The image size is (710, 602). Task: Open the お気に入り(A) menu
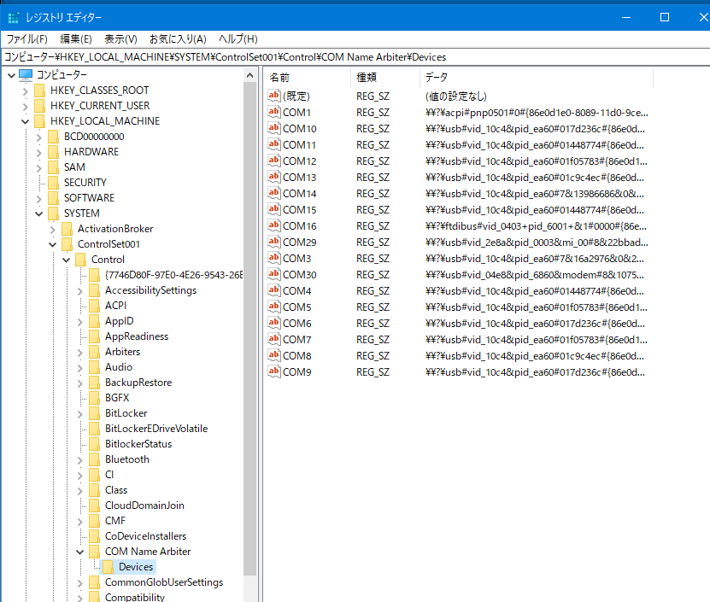(178, 39)
